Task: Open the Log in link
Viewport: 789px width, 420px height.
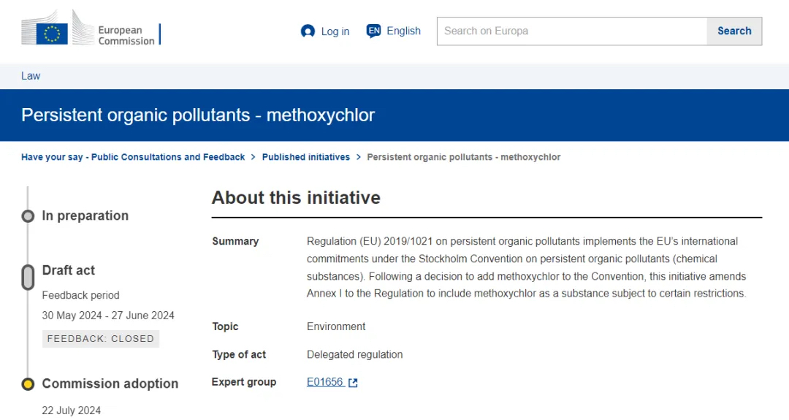Action: tap(335, 31)
